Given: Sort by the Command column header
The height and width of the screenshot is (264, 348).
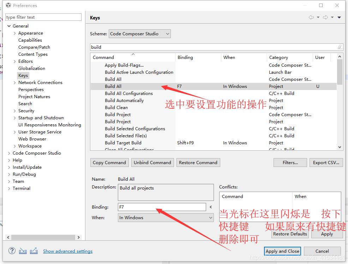Looking at the screenshot, I should click(133, 57).
